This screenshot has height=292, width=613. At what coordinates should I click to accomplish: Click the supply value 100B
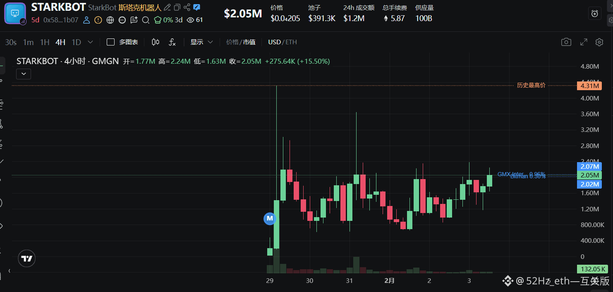pos(424,18)
